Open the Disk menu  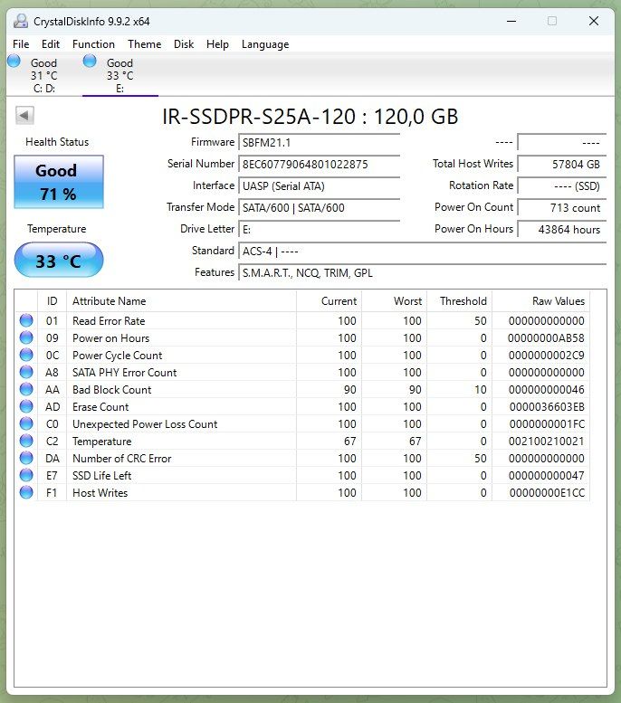[x=184, y=44]
